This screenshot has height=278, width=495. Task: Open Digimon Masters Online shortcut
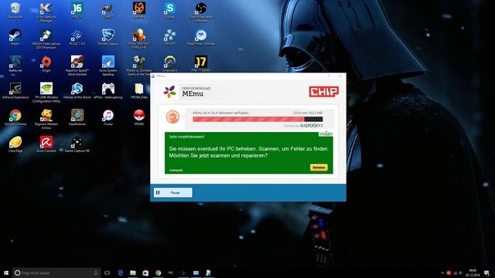[46, 119]
